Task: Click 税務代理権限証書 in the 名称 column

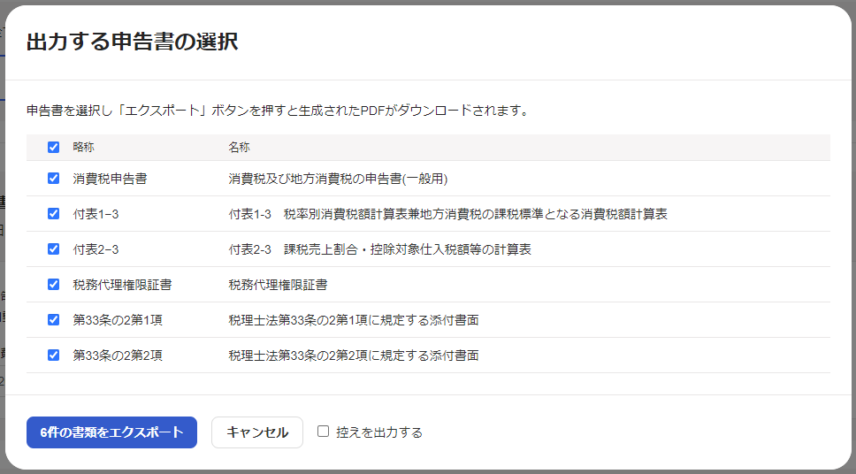Action: (278, 285)
